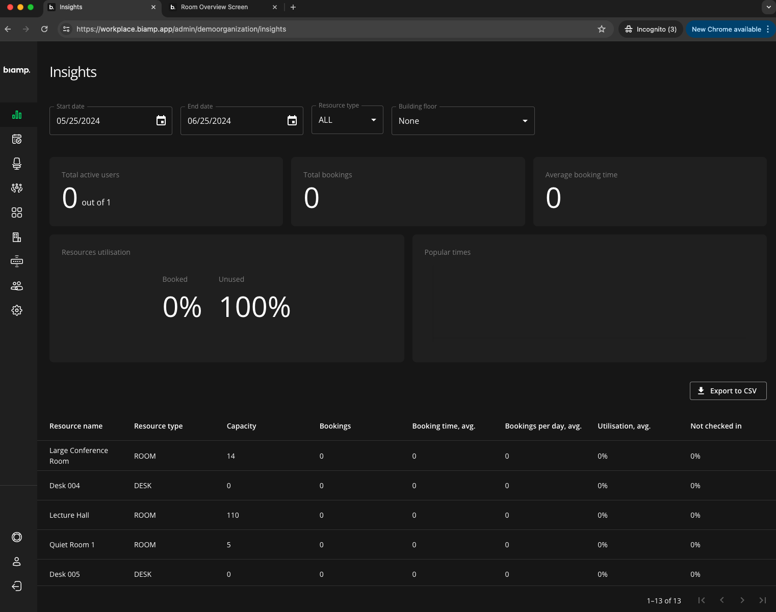Image resolution: width=776 pixels, height=612 pixels.
Task: Click the help lifebuoy icon in sidebar
Action: [x=17, y=537]
